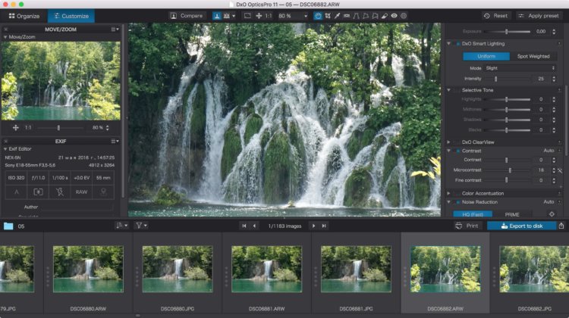Image resolution: width=569 pixels, height=318 pixels.
Task: Open the Apply preset menu
Action: 539,16
